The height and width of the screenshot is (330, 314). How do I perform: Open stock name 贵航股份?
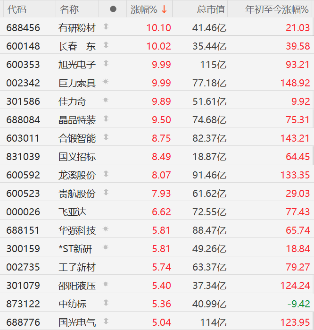click(x=77, y=194)
